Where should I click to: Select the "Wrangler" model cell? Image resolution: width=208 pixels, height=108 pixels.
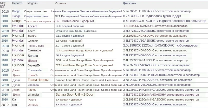click(34, 95)
